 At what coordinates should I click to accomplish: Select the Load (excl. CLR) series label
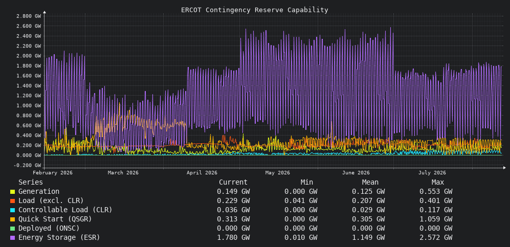click(x=51, y=201)
